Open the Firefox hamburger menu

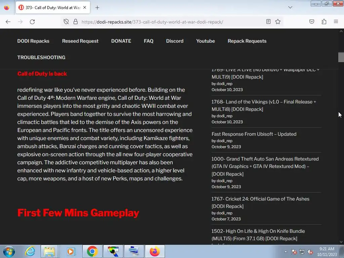tap(336, 22)
